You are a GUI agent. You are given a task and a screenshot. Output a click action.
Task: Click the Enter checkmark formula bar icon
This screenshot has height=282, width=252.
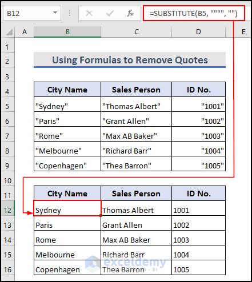[110, 13]
